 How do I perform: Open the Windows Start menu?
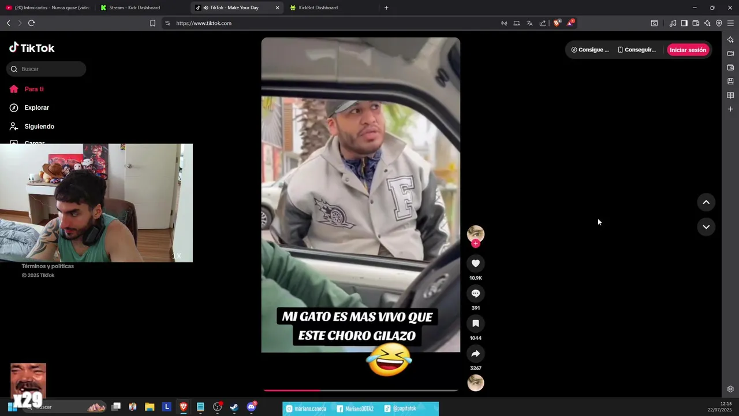12,407
